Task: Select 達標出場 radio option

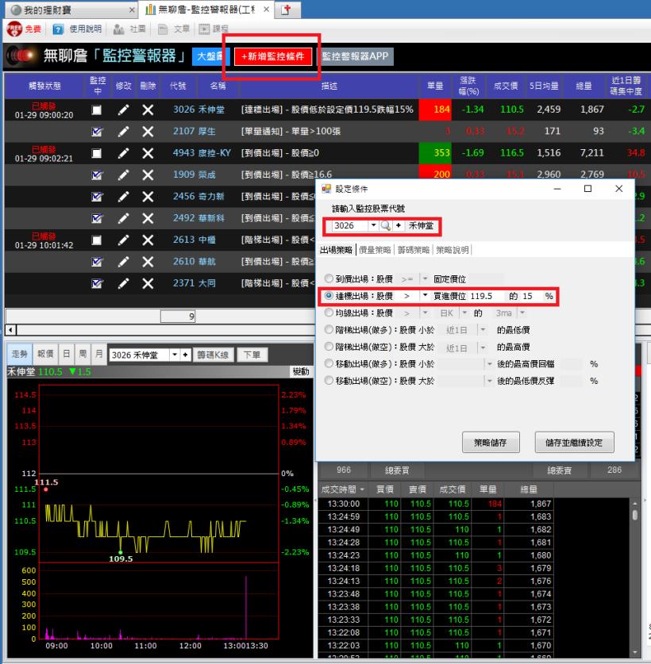Action: click(x=329, y=296)
